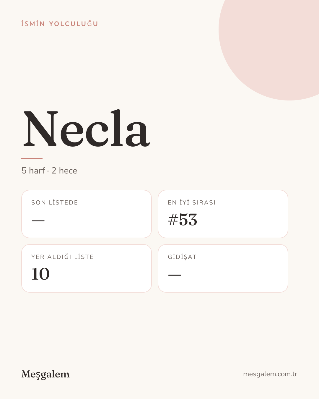
Task: Select the SON LİSTEDE card
Action: point(87,214)
